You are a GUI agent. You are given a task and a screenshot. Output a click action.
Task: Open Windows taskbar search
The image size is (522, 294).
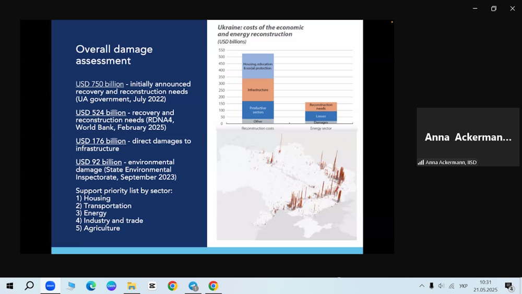[x=29, y=286]
